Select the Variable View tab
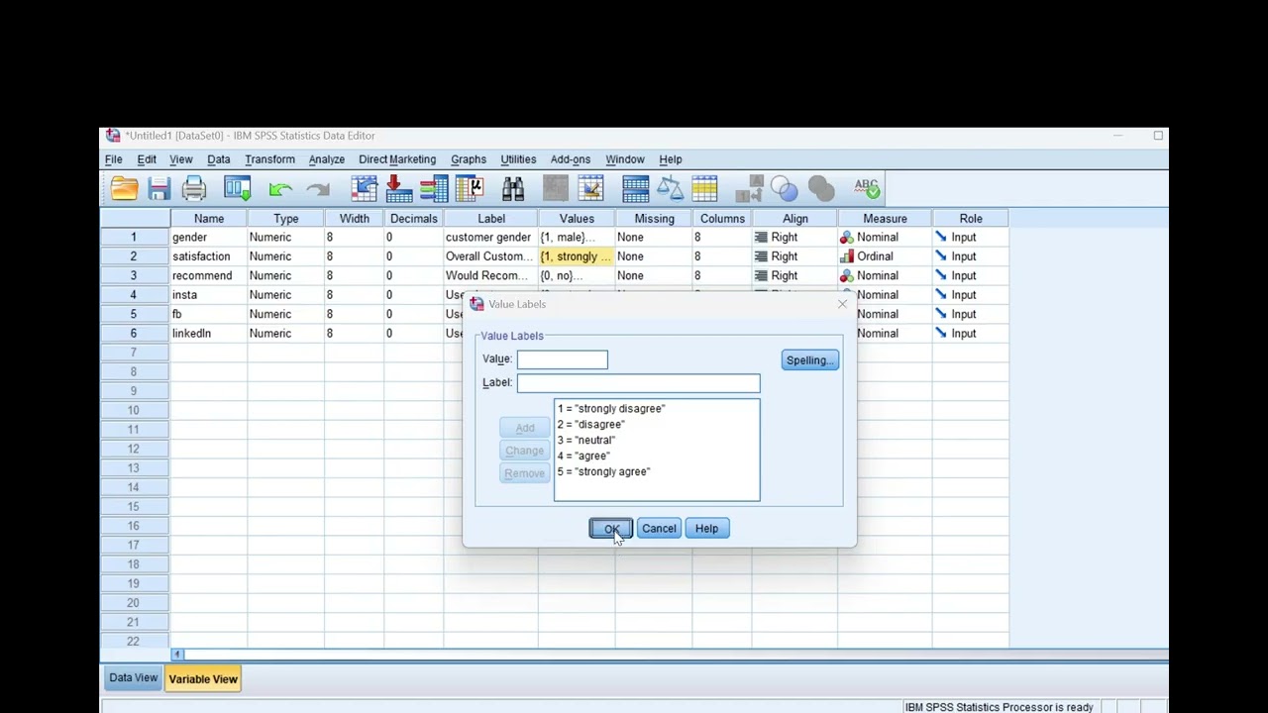 pyautogui.click(x=203, y=679)
